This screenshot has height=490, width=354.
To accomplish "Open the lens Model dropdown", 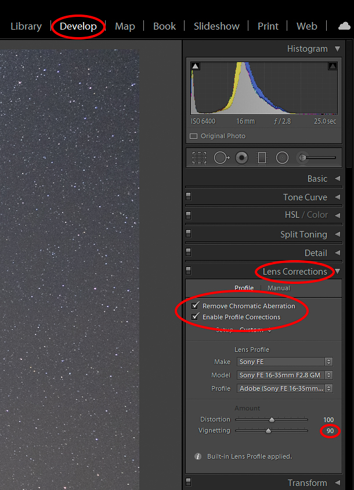I will [x=284, y=375].
